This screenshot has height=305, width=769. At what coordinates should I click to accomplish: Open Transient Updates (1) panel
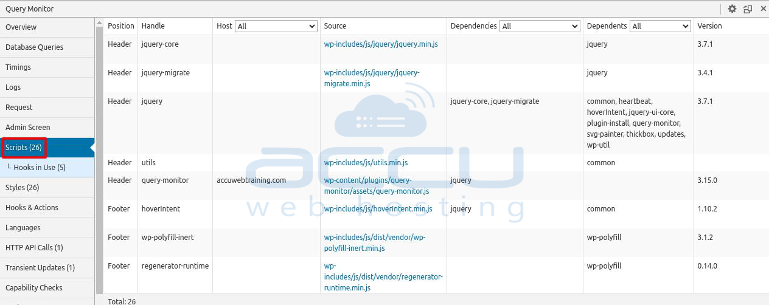47,267
